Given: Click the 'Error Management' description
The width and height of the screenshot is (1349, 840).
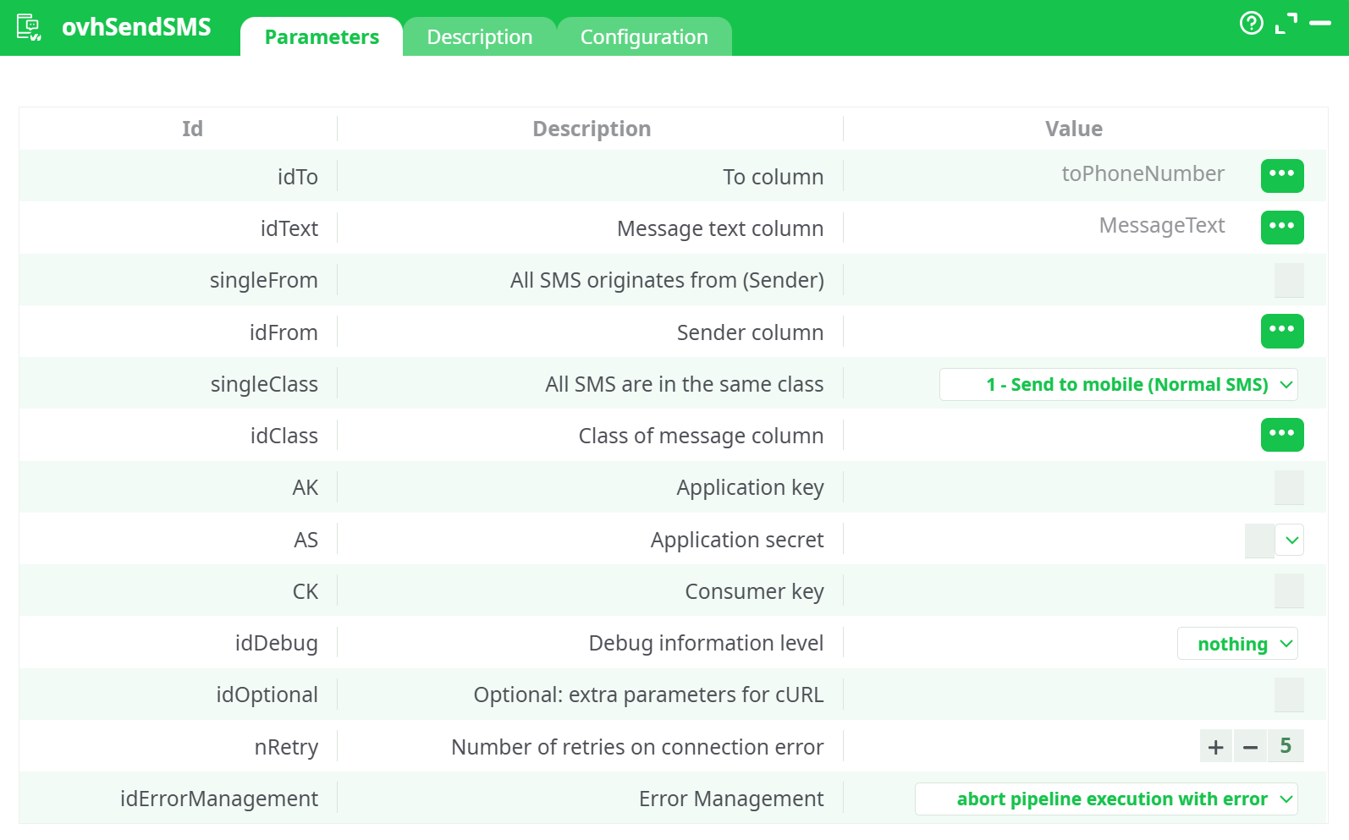Looking at the screenshot, I should click(x=731, y=799).
